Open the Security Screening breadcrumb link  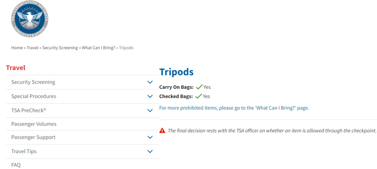click(60, 47)
